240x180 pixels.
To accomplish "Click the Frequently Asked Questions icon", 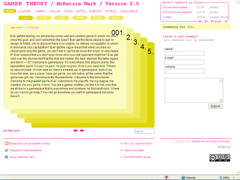I will (x=6, y=150).
